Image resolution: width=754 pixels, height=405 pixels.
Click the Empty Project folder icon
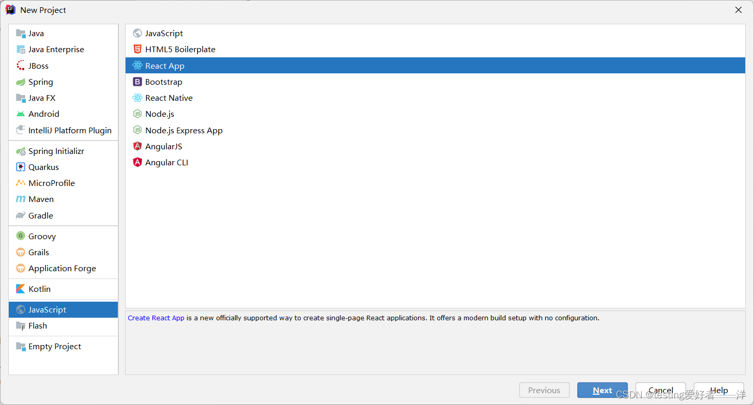pyautogui.click(x=21, y=347)
